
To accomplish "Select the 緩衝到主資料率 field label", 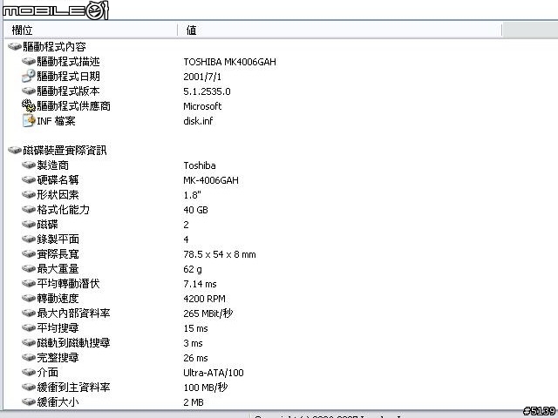I will coord(73,387).
